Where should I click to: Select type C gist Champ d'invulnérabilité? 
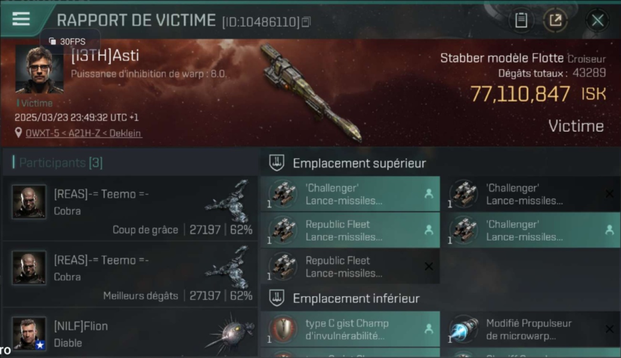pyautogui.click(x=350, y=329)
